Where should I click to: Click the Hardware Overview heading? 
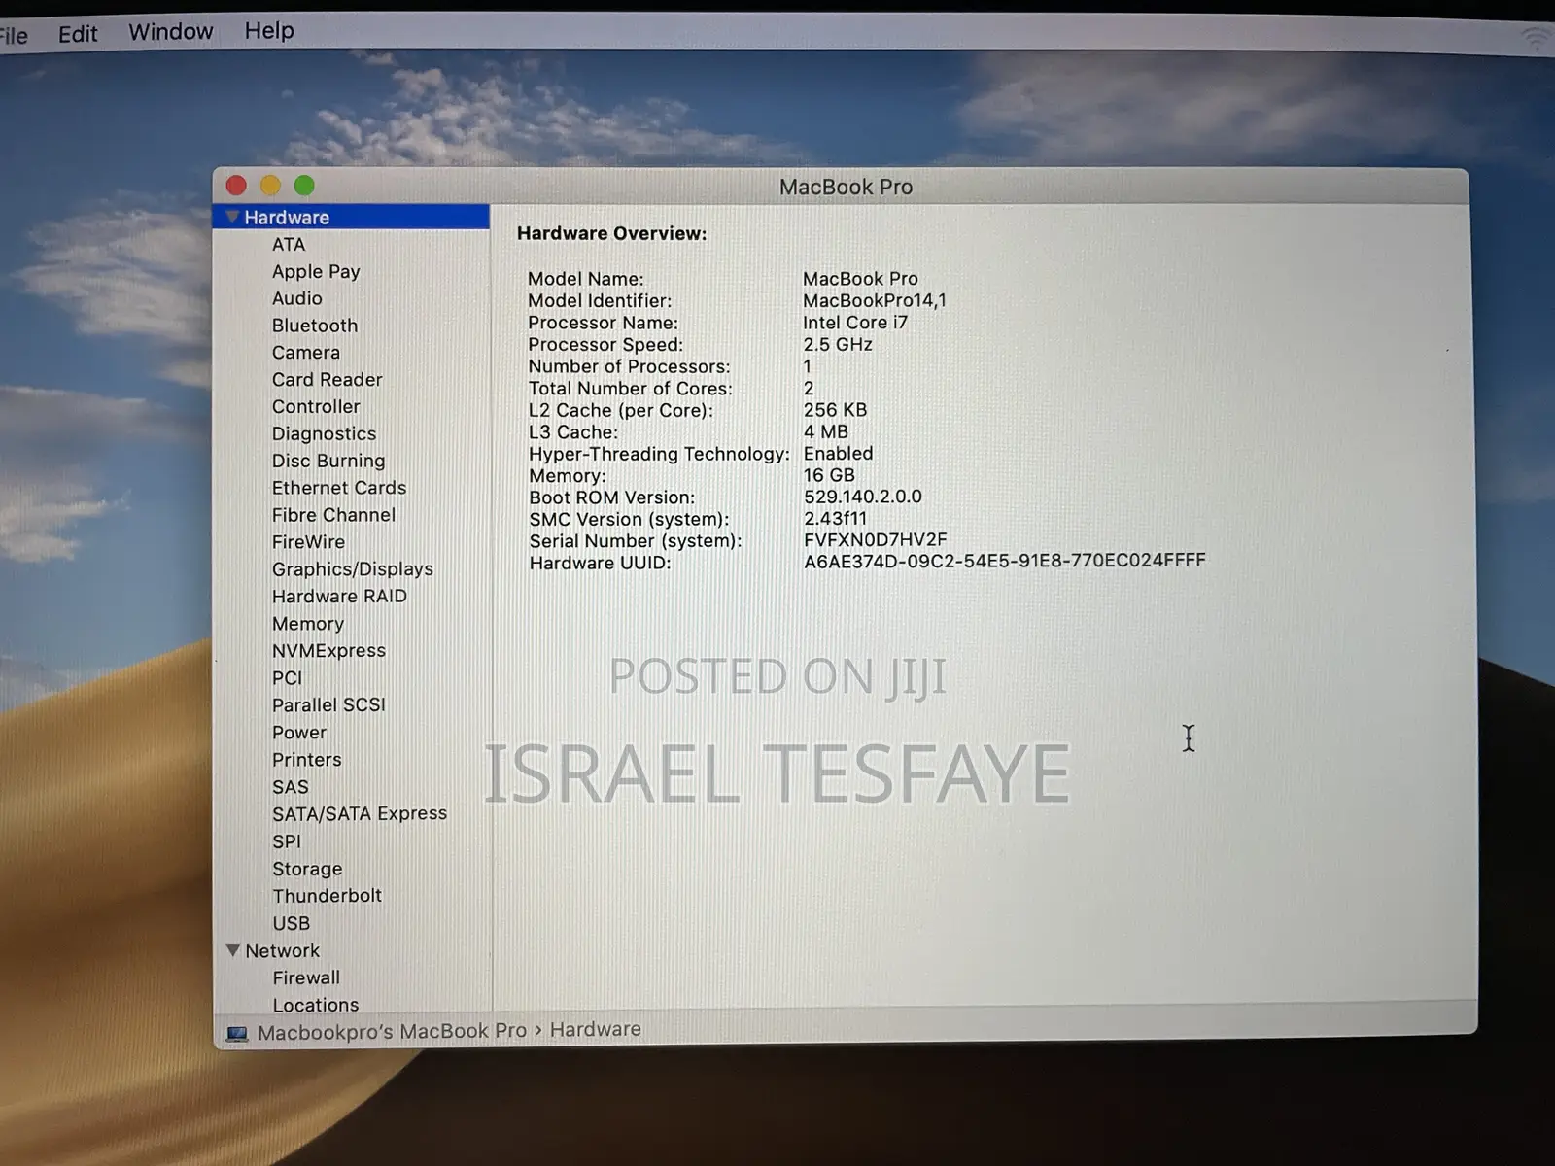pyautogui.click(x=611, y=233)
